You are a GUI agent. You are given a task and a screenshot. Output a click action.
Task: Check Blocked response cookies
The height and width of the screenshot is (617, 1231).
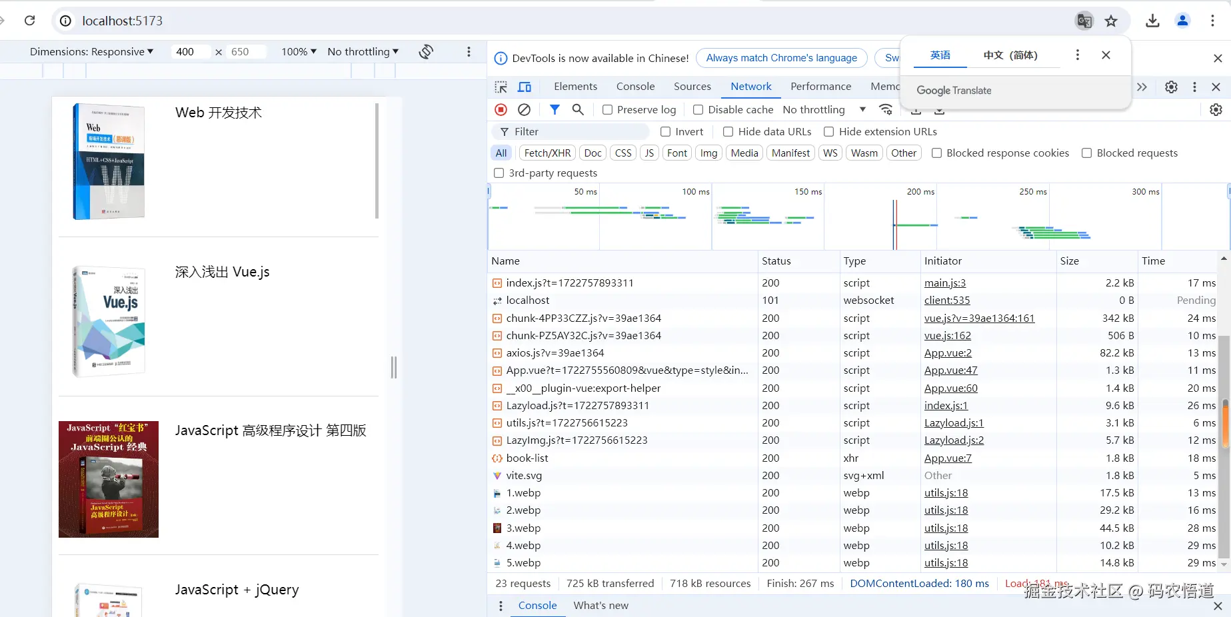(x=936, y=153)
